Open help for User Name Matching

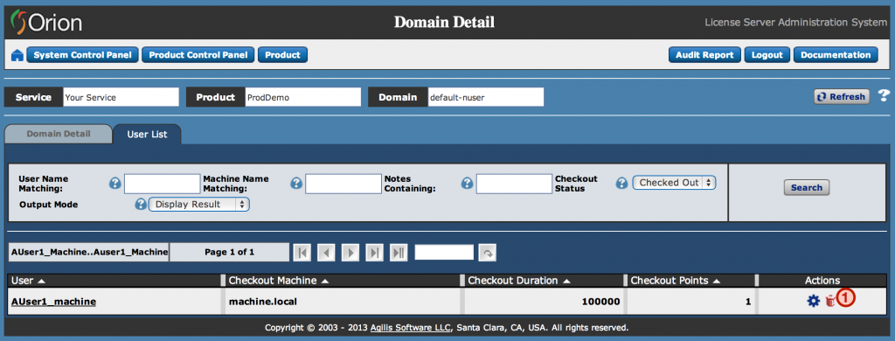(x=115, y=184)
